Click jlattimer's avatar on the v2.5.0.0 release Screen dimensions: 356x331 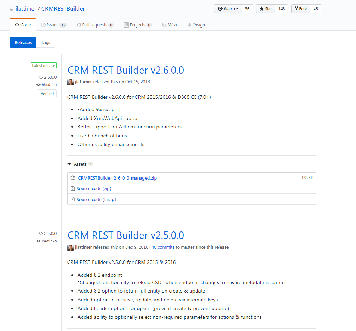tap(71, 247)
